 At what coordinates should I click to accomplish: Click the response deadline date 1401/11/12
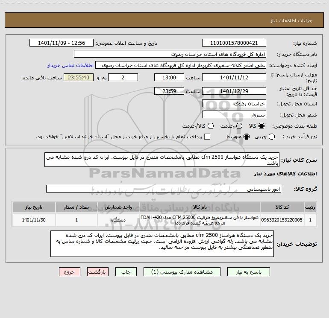[x=234, y=77]
